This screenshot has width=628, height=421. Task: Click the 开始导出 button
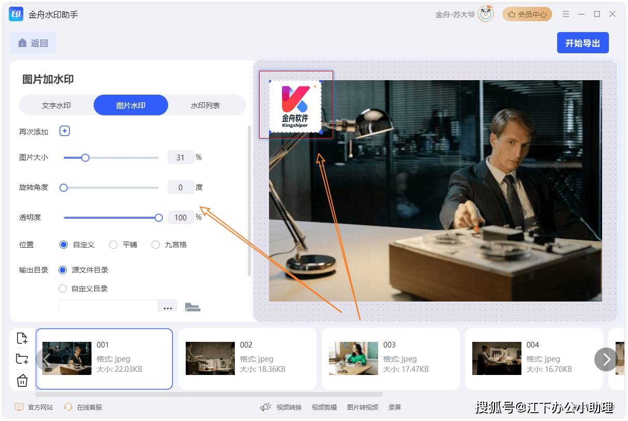coord(582,43)
